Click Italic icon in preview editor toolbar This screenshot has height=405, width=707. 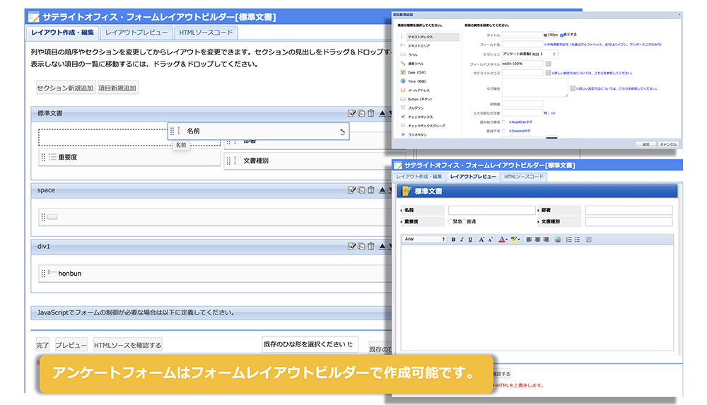point(462,240)
